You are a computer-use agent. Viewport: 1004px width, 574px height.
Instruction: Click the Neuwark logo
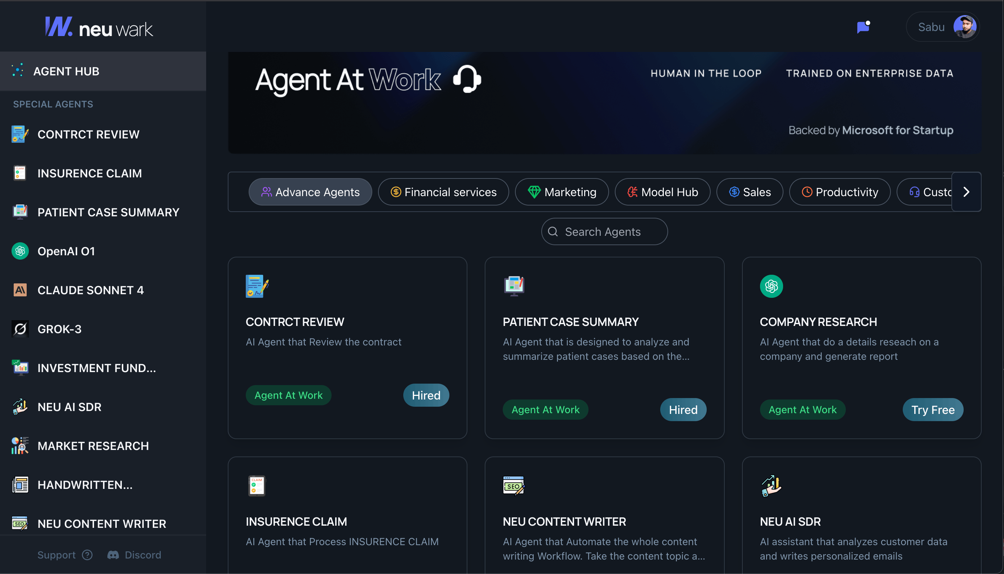[99, 27]
